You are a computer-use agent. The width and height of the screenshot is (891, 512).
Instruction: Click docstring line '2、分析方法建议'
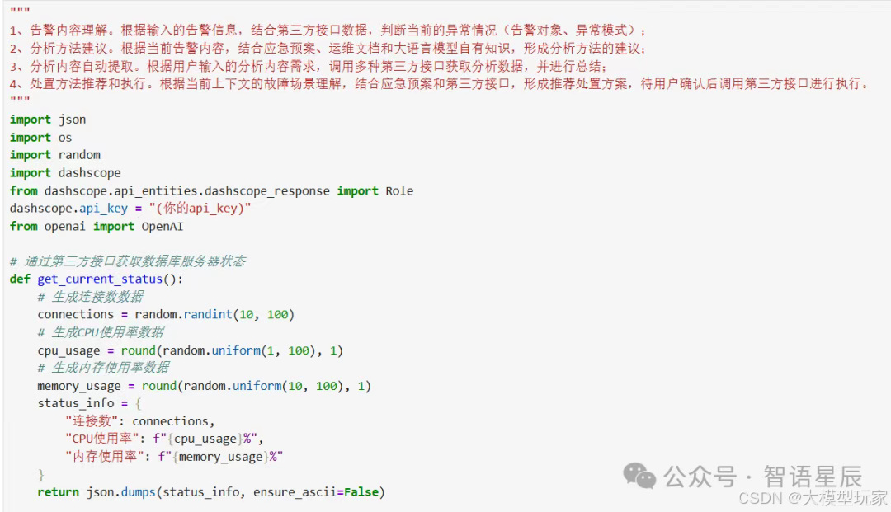coord(328,49)
